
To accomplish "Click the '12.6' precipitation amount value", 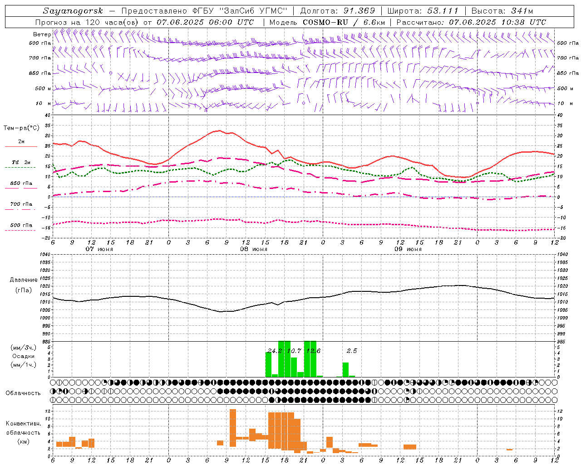I will pyautogui.click(x=313, y=351).
